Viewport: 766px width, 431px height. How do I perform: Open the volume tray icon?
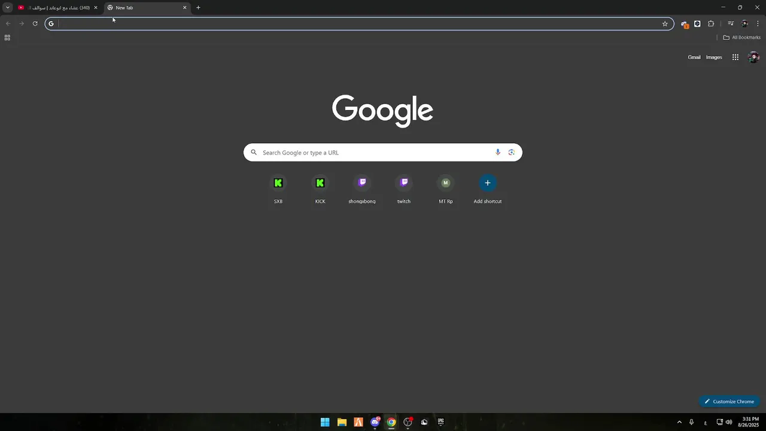tap(729, 422)
